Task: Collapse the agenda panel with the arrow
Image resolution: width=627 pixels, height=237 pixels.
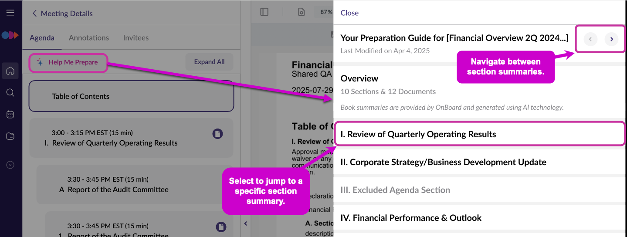Action: tap(245, 223)
